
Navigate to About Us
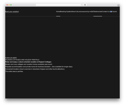click(75, 12)
